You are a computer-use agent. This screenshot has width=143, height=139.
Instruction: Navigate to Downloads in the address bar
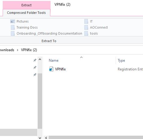coord(7,50)
